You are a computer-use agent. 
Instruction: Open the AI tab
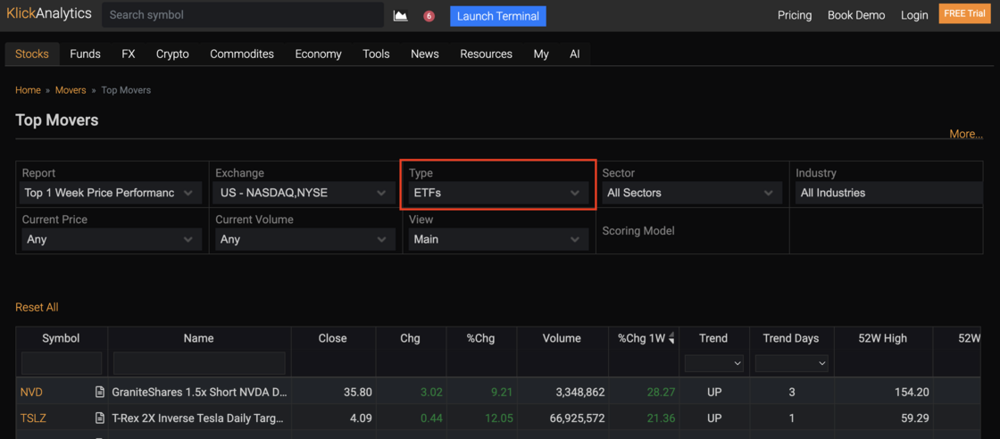(575, 54)
